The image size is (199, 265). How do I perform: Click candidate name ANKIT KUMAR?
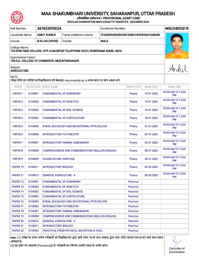pos(46,35)
